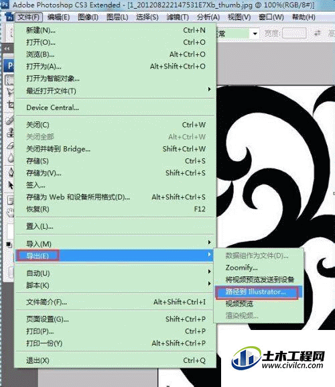This screenshot has height=387, width=335.
Task: Choose 恢复(R) menu item
Action: (x=115, y=209)
